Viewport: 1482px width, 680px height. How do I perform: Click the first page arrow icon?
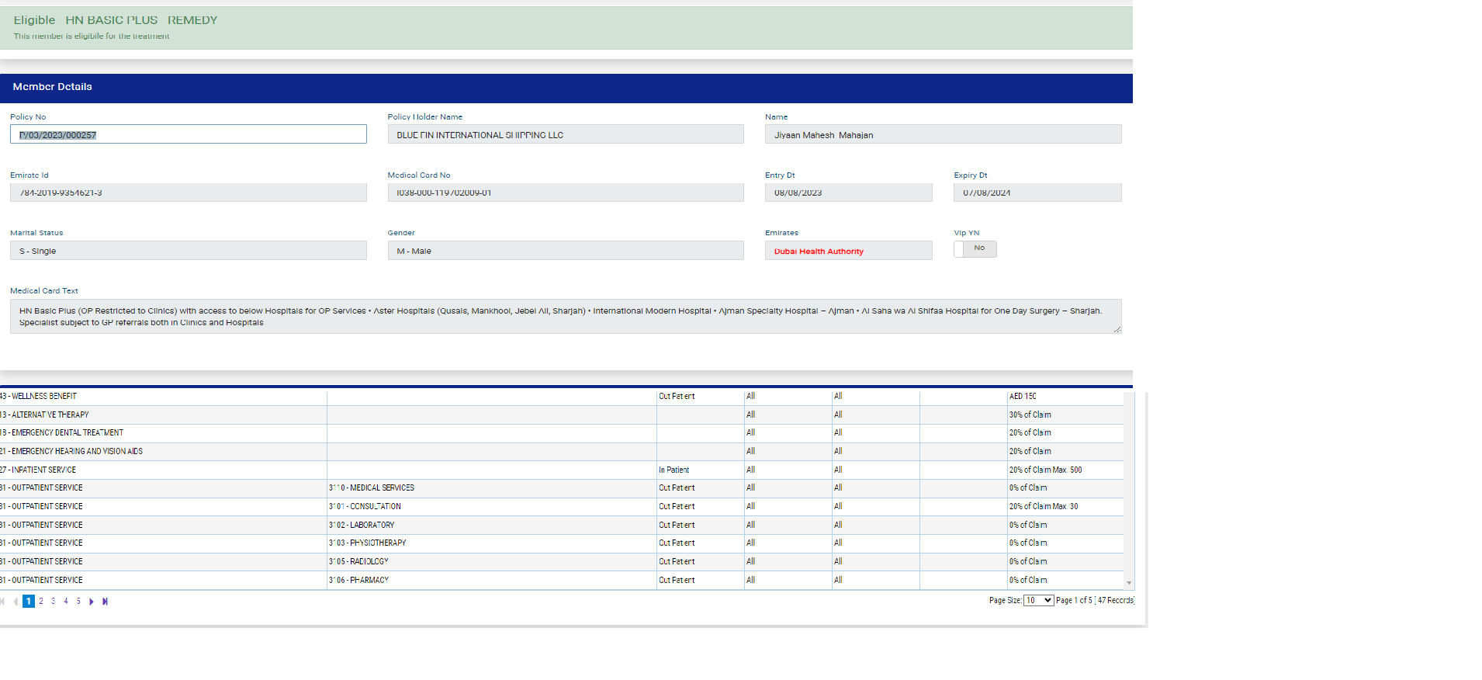coord(2,602)
